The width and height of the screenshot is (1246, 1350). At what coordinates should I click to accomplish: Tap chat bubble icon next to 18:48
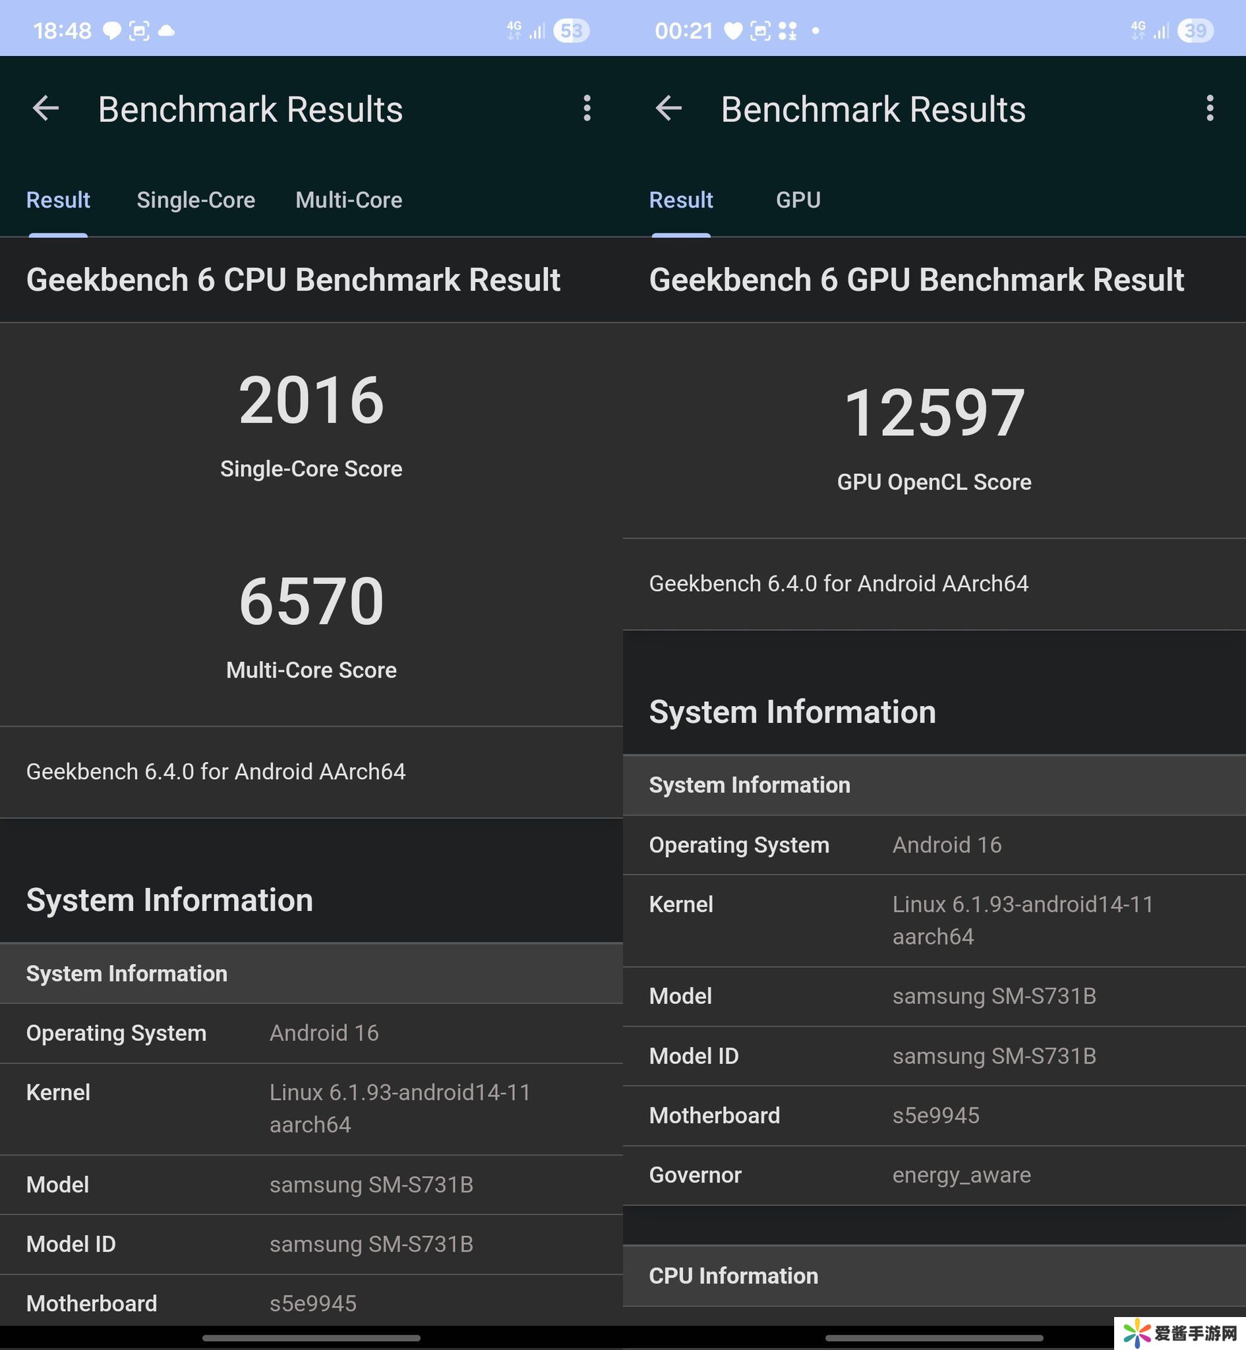point(111,31)
